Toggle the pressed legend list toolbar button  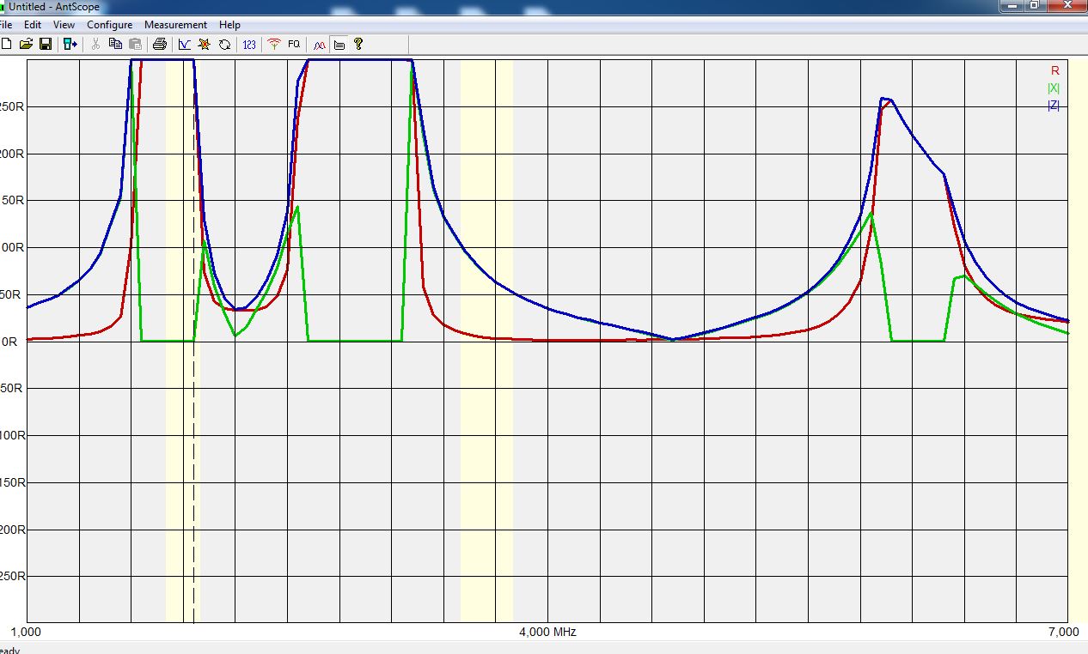click(339, 44)
